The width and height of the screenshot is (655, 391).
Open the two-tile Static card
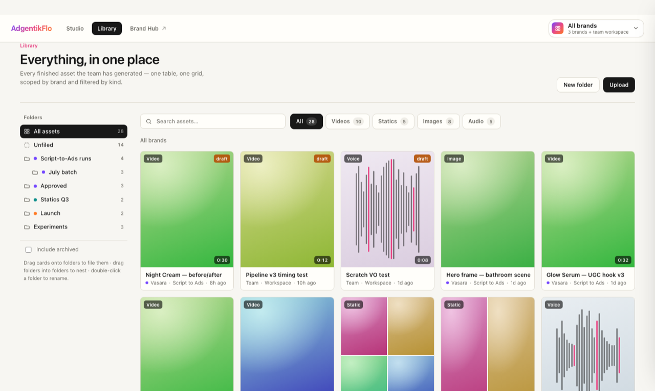pyautogui.click(x=488, y=344)
